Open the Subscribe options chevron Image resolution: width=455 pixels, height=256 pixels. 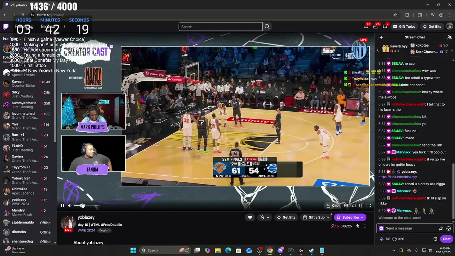pos(362,217)
